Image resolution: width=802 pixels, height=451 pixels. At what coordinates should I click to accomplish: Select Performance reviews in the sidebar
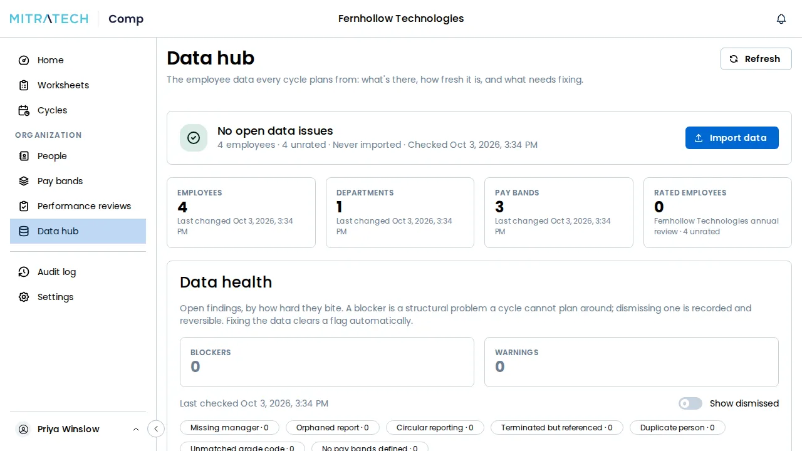[78, 206]
